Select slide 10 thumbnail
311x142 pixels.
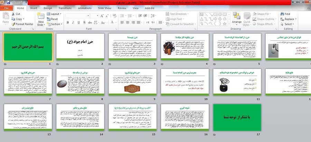click(x=185, y=82)
